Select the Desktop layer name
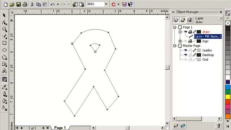Image resolution: width=231 pixels, height=130 pixels. point(208,55)
